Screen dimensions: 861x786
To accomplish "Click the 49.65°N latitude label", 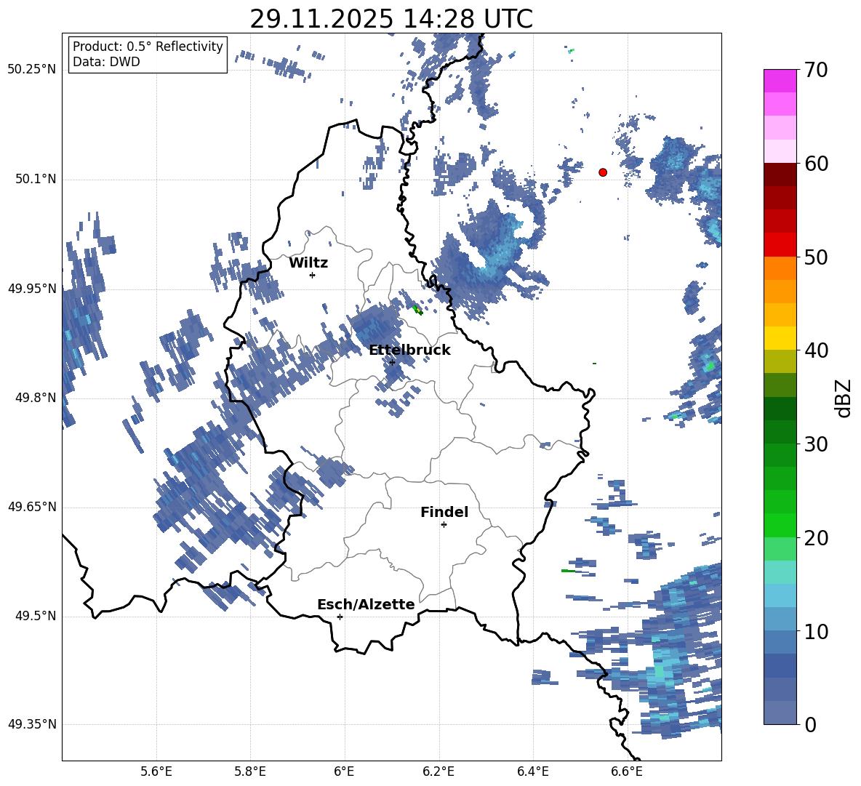I will [32, 507].
